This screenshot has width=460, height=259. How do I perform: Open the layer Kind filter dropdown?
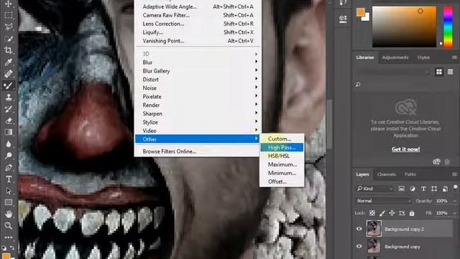(x=374, y=188)
